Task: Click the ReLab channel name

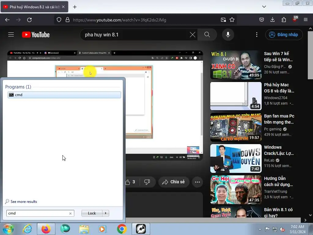Action: point(269,160)
